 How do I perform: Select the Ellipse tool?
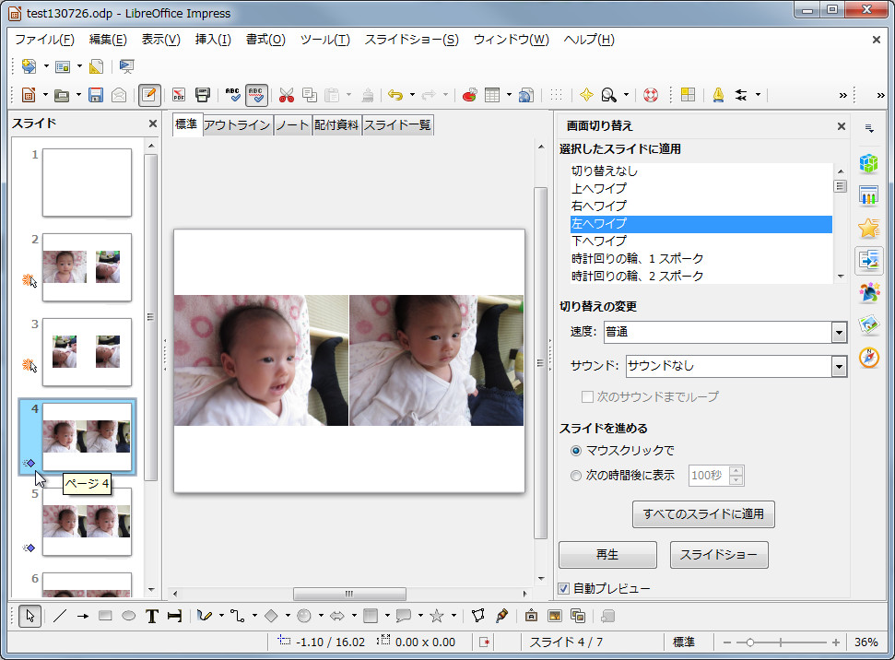tap(128, 616)
